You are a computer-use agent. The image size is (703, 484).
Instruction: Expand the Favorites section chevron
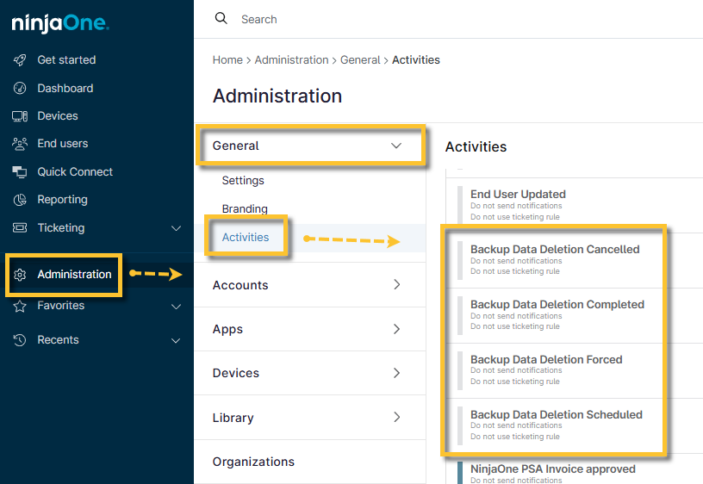176,306
